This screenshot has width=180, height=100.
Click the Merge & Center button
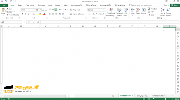(77, 14)
